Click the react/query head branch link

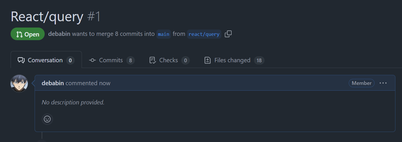[204, 34]
